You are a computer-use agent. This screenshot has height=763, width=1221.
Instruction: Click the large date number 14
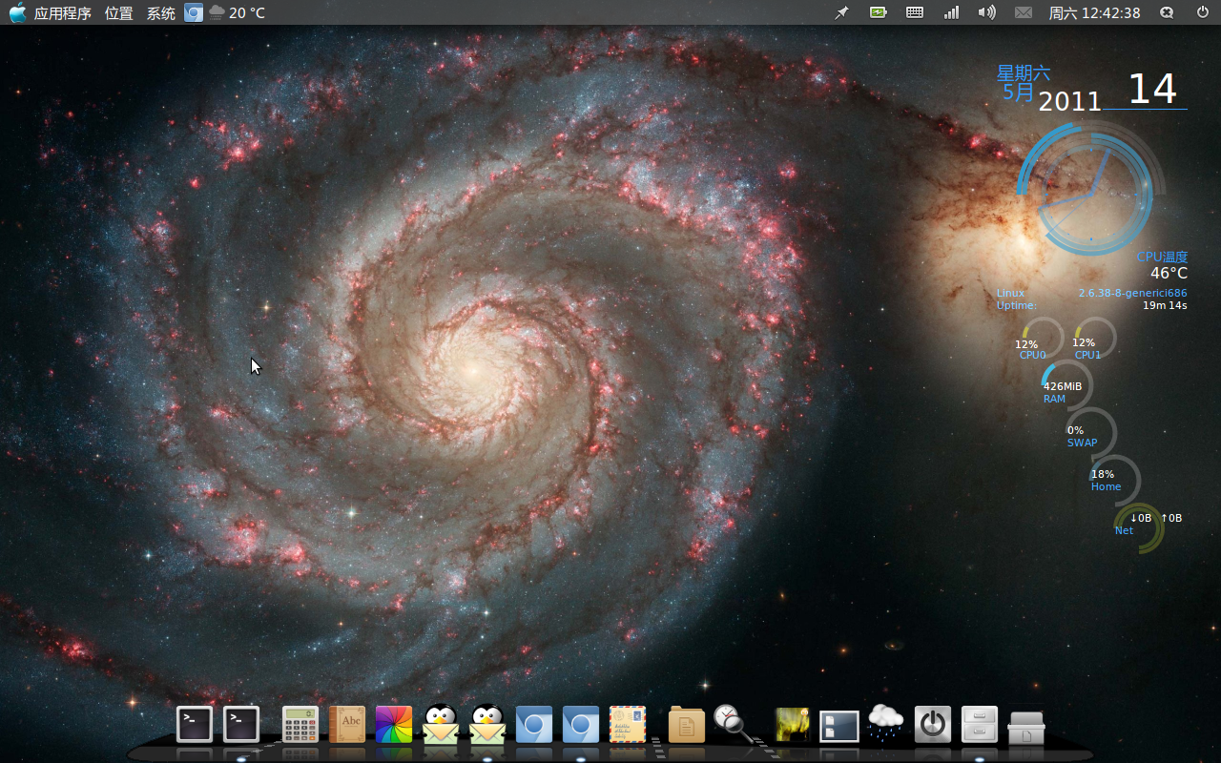pos(1152,89)
